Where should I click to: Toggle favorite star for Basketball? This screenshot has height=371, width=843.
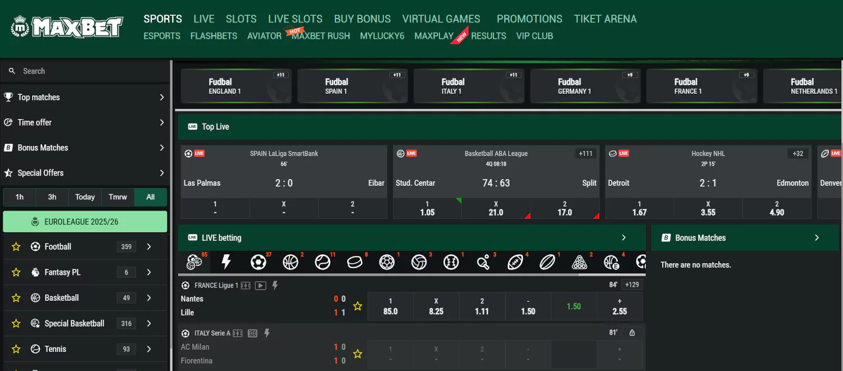click(x=16, y=298)
